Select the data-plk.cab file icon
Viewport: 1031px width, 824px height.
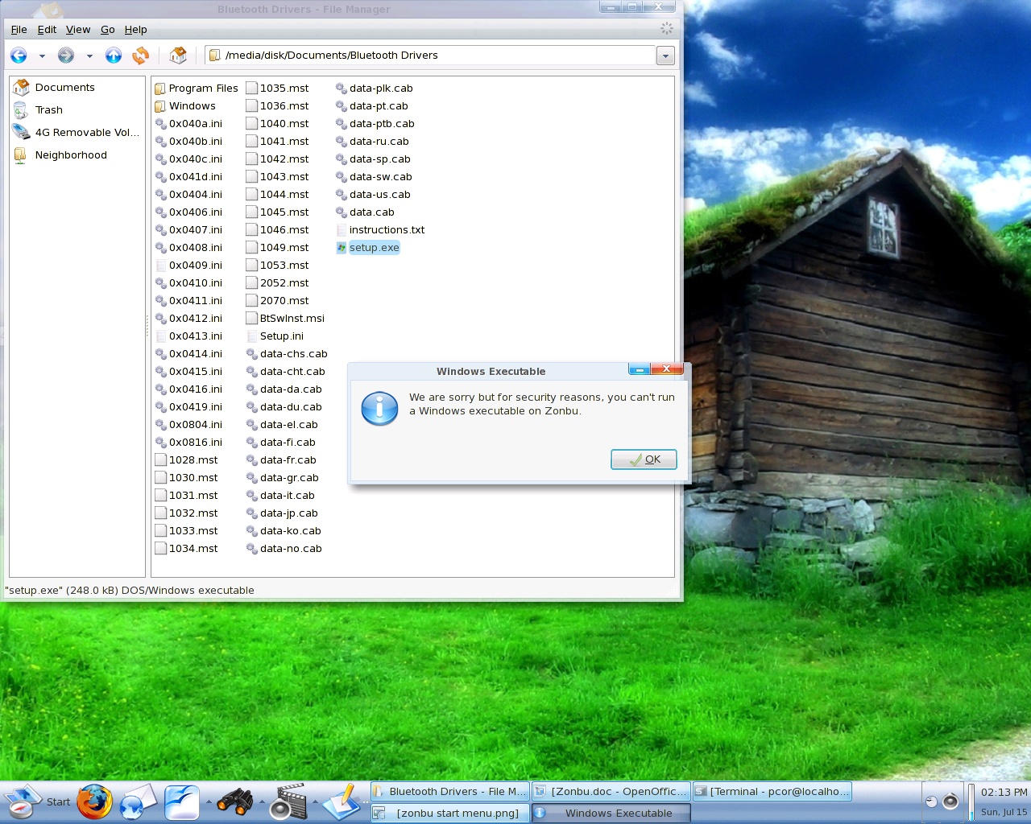(341, 89)
